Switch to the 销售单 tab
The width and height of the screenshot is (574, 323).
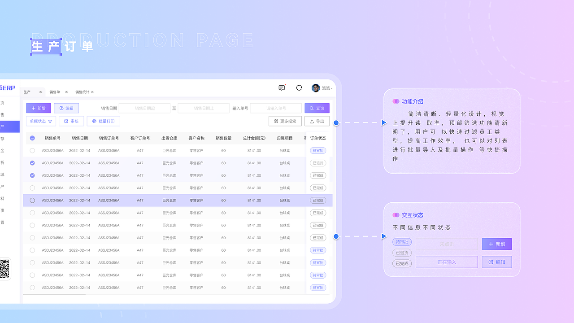pos(55,92)
